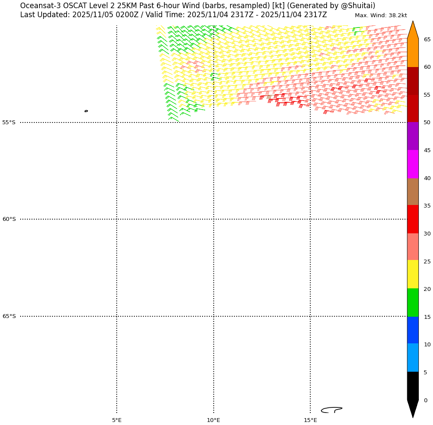Select the 60°S latitude axis label

[9, 219]
